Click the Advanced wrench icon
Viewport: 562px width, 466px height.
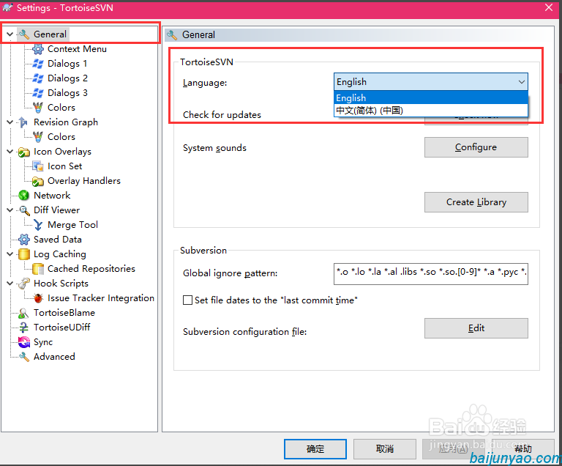tap(23, 357)
